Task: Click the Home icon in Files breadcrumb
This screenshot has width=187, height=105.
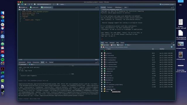Action: click(103, 47)
